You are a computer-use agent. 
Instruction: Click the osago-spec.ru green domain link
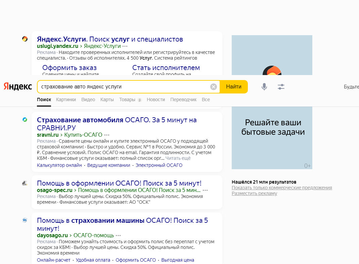[54, 190]
